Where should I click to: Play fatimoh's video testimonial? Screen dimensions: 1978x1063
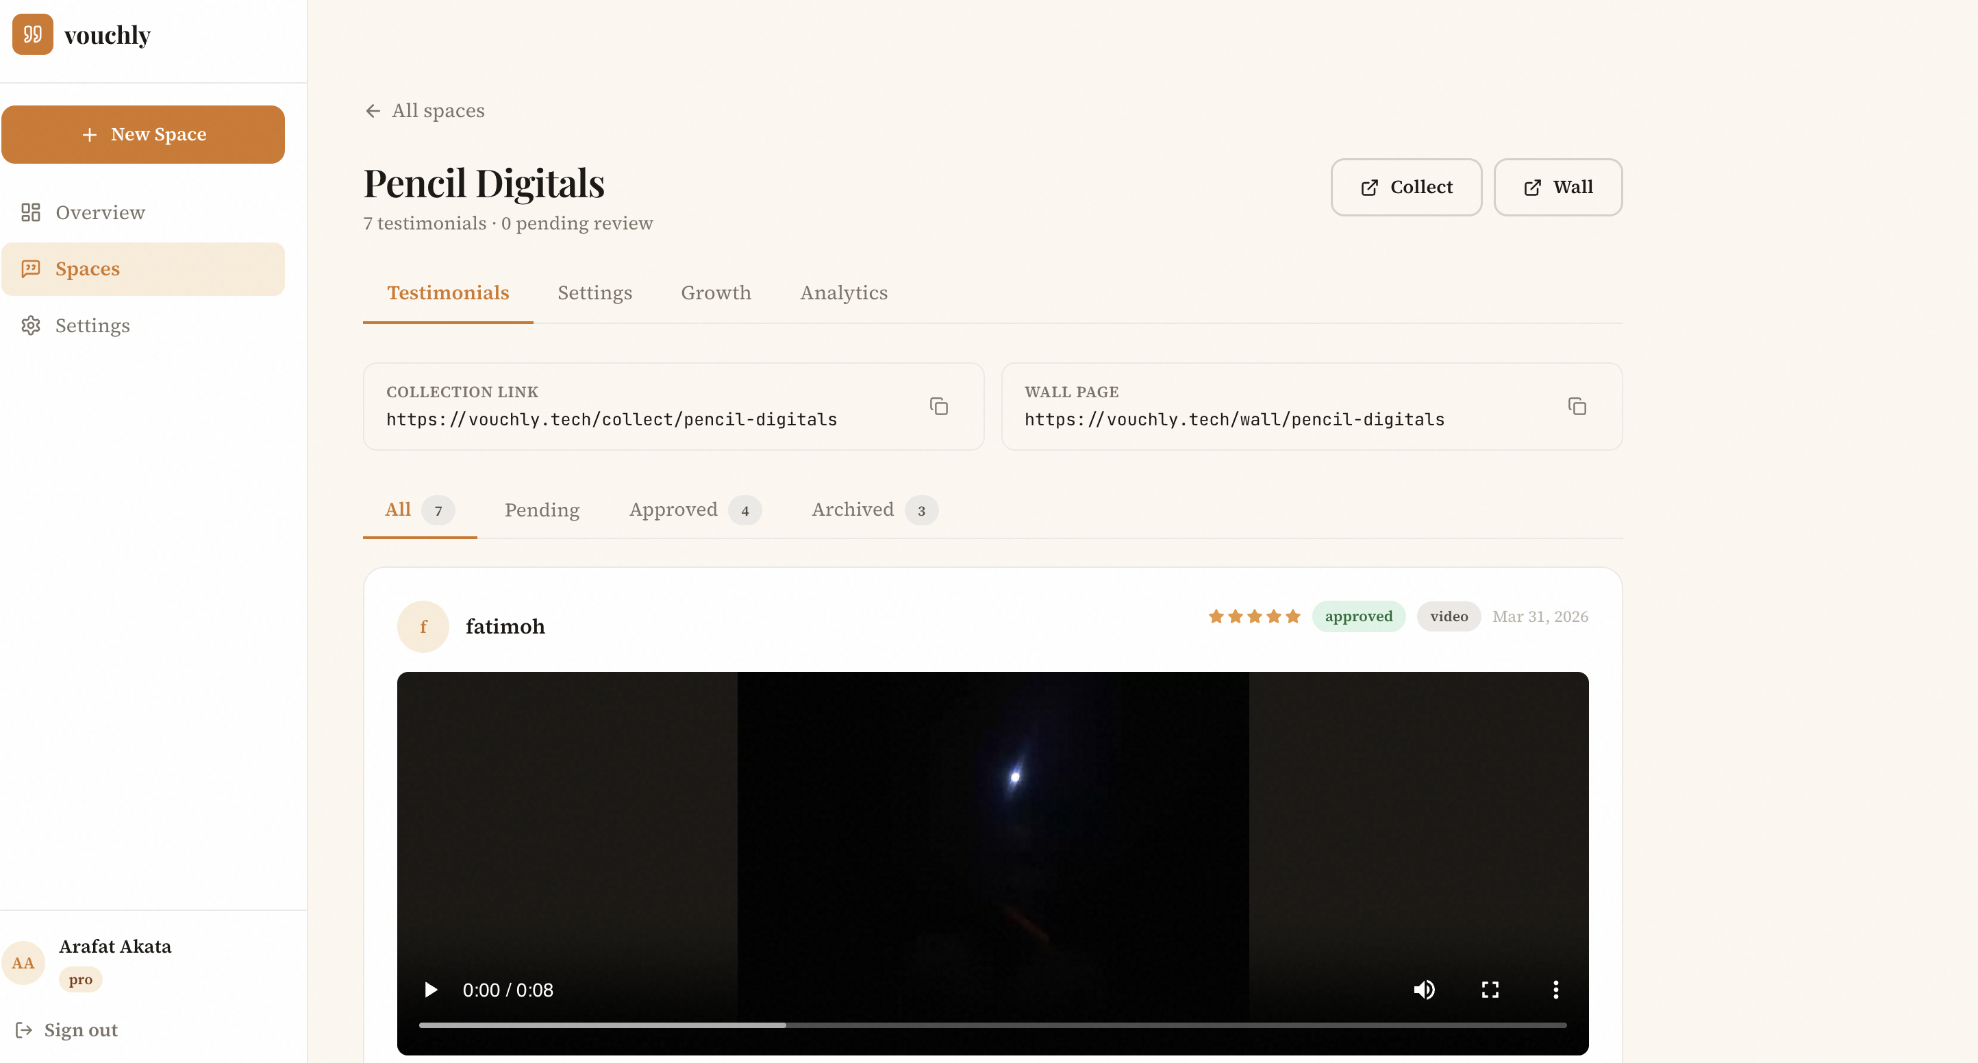click(431, 989)
